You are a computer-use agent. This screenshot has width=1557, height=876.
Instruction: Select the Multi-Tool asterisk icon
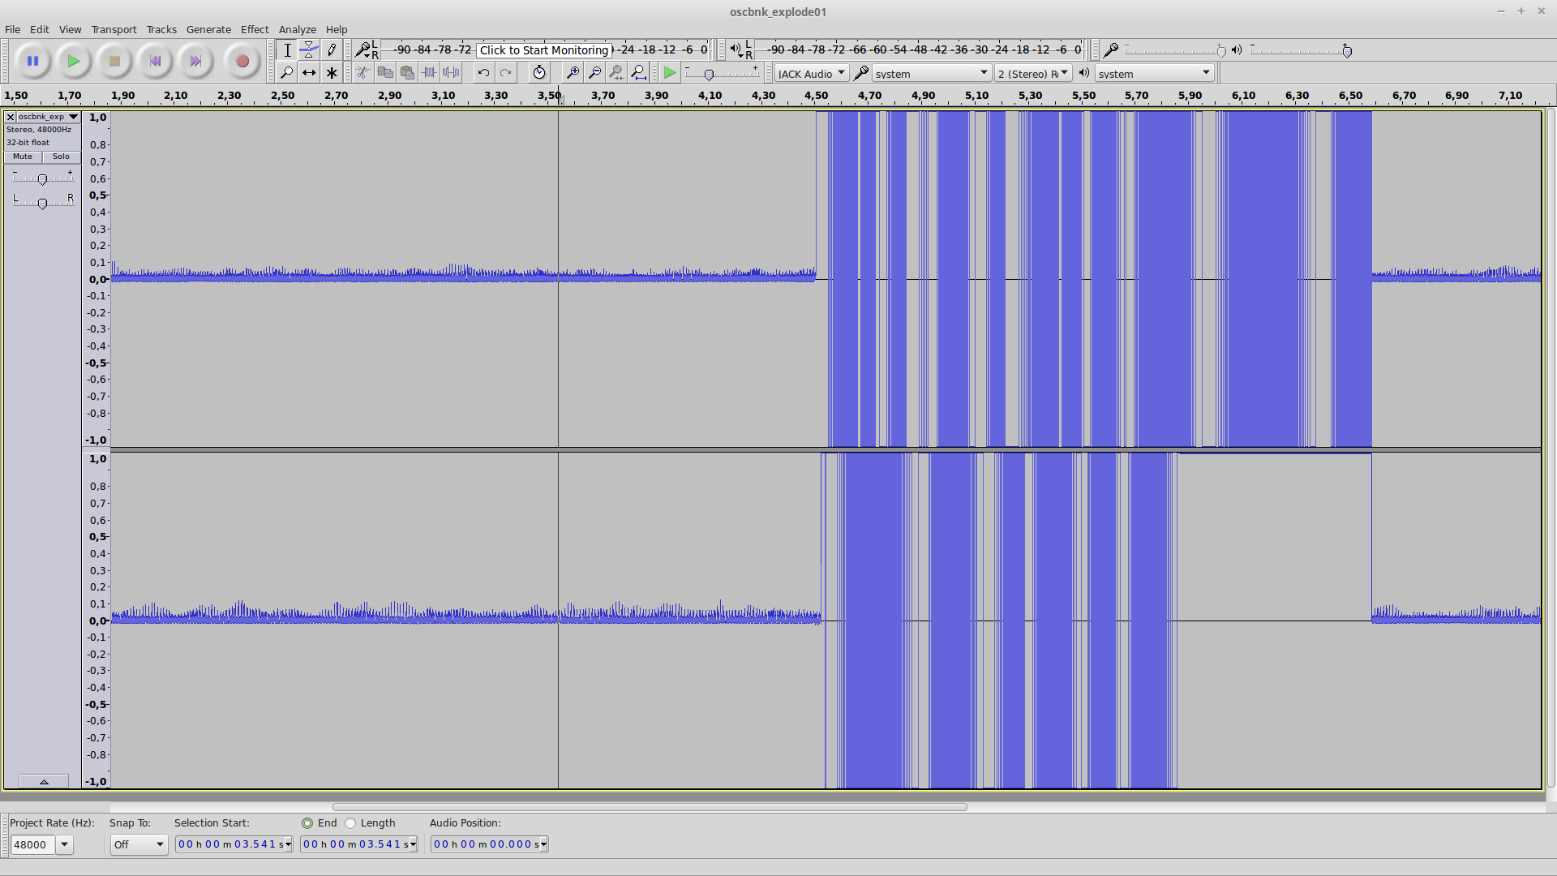pos(331,73)
